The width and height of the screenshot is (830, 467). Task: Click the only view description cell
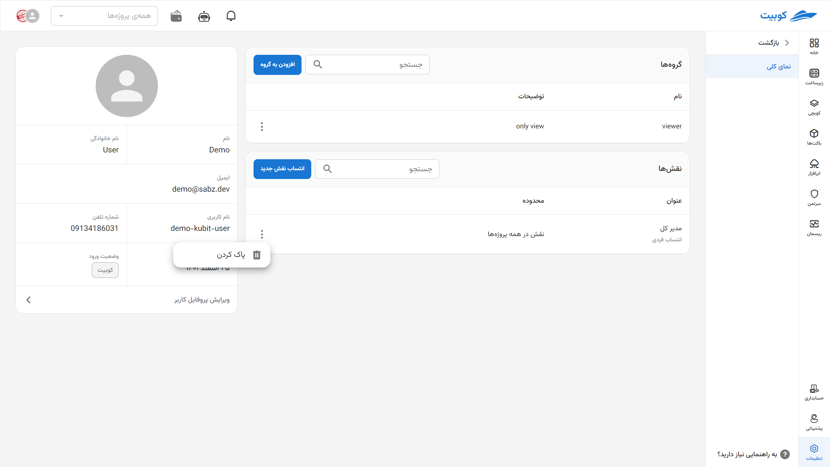pos(530,126)
